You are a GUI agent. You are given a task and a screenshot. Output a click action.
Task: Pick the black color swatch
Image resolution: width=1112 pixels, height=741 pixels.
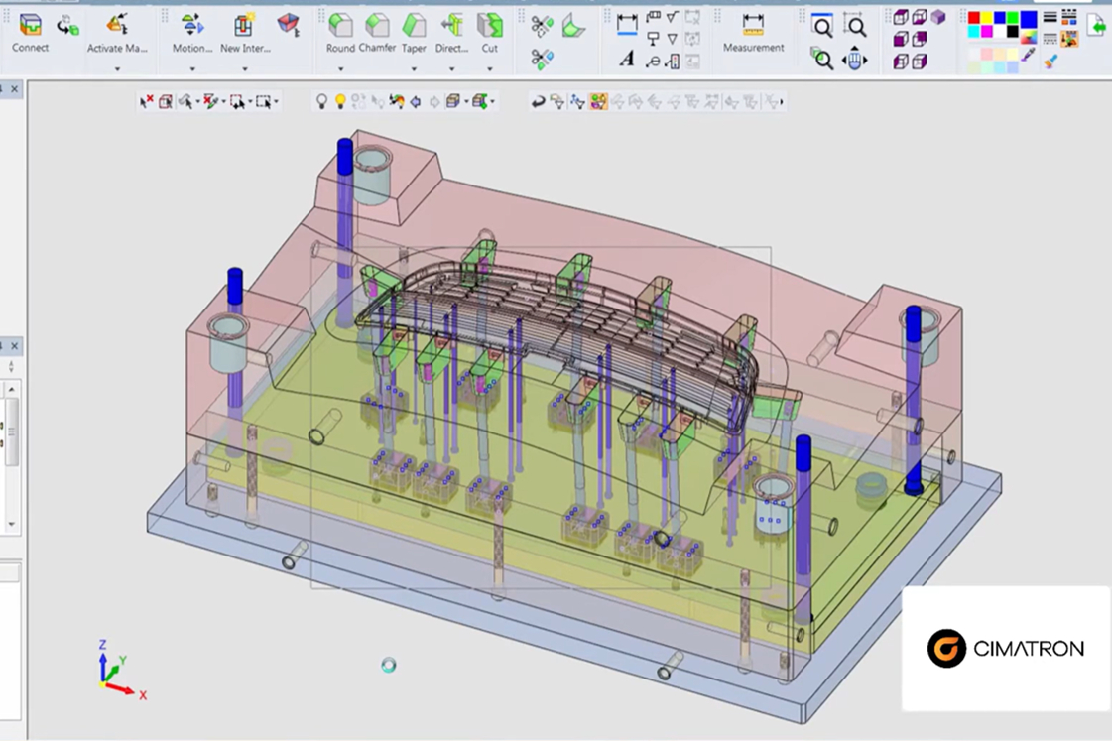[x=1013, y=31]
